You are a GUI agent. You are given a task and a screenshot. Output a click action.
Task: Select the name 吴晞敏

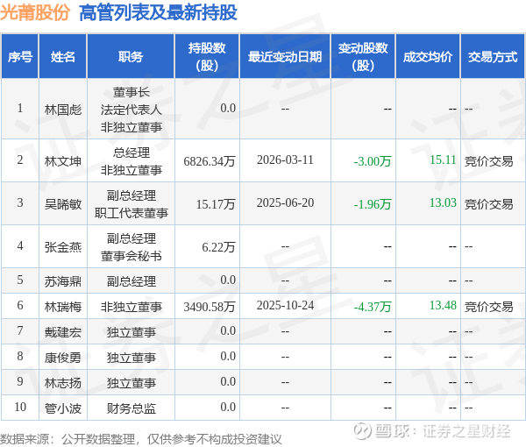pos(63,204)
